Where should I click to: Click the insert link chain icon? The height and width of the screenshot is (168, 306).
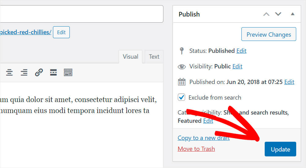point(39,72)
